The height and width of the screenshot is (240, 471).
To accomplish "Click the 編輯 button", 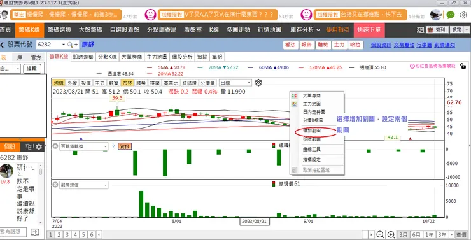I will 32,69.
